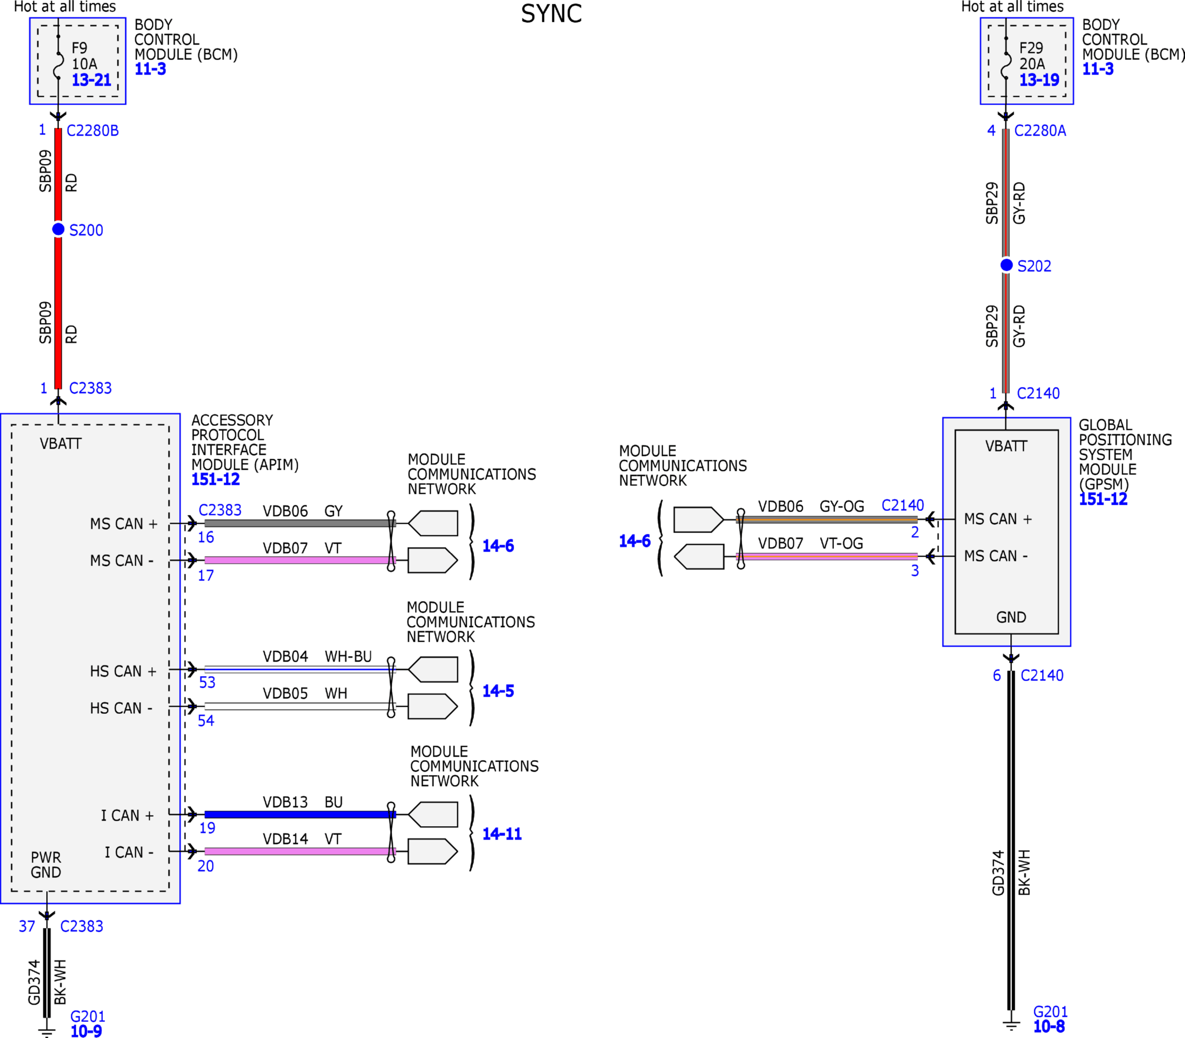Select C2140 label above the GPSM VBATT pin

click(x=1038, y=393)
